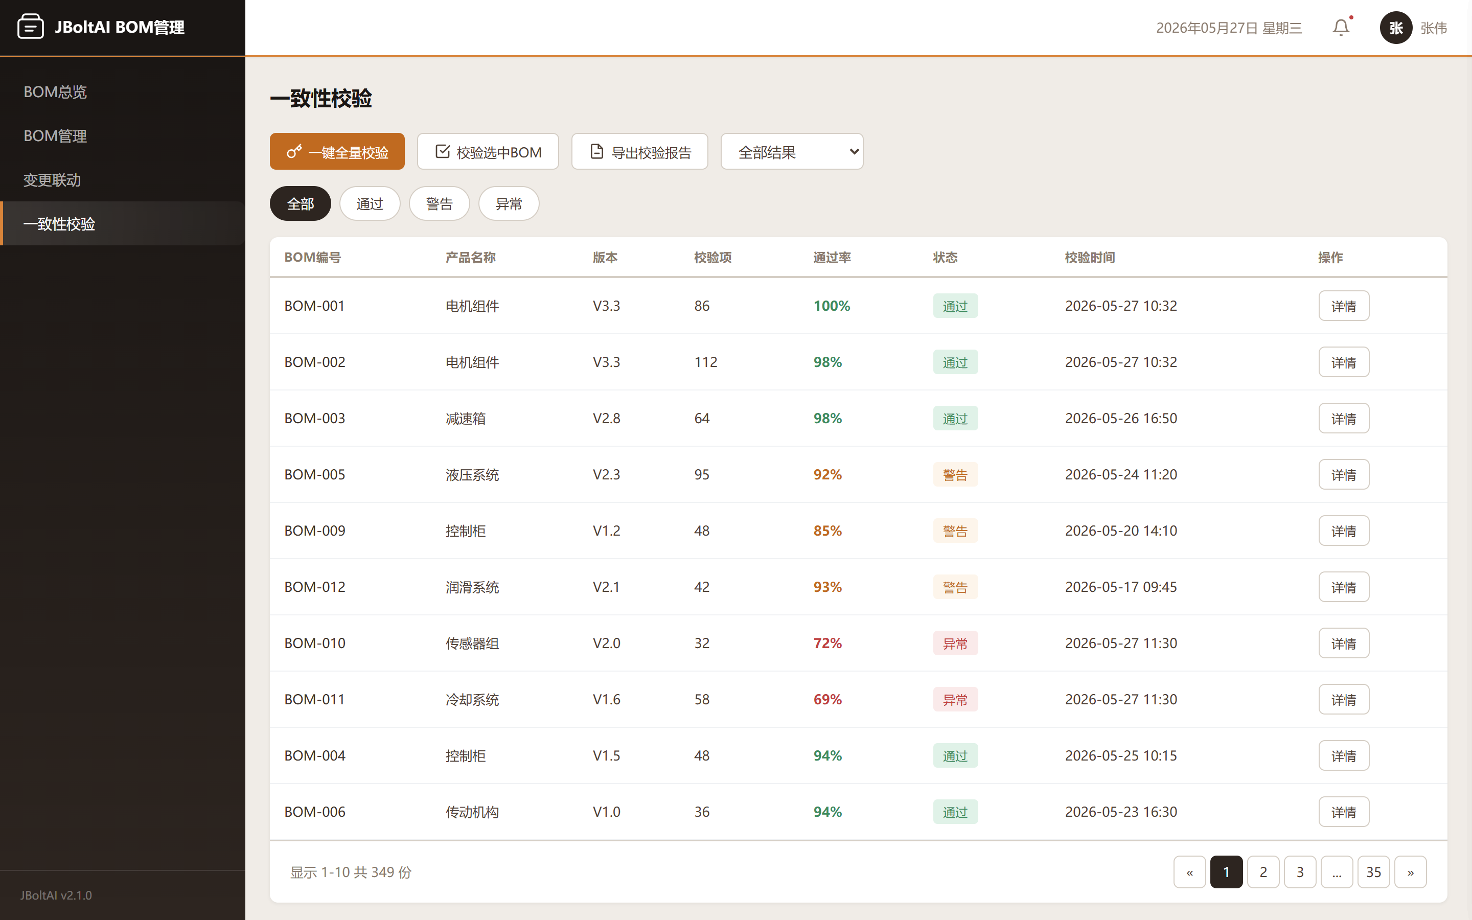1472x920 pixels.
Task: View 详情 for BOM-010
Action: tap(1344, 643)
